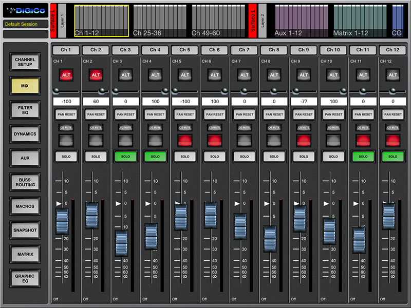The height and width of the screenshot is (308, 411).
Task: Toggle ALT on channel 1
Action: (x=66, y=75)
